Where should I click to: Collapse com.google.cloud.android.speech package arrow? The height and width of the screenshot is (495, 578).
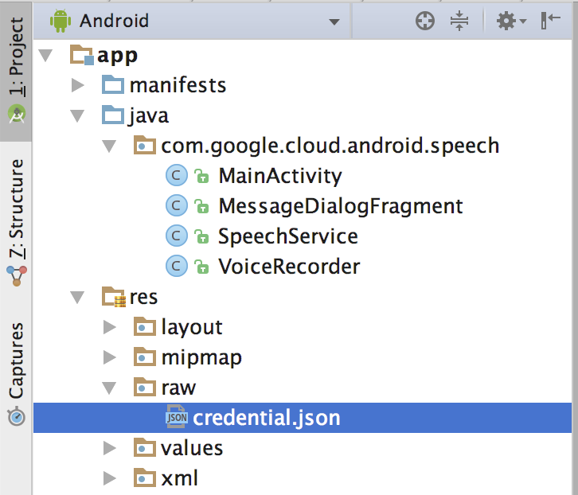pos(109,146)
